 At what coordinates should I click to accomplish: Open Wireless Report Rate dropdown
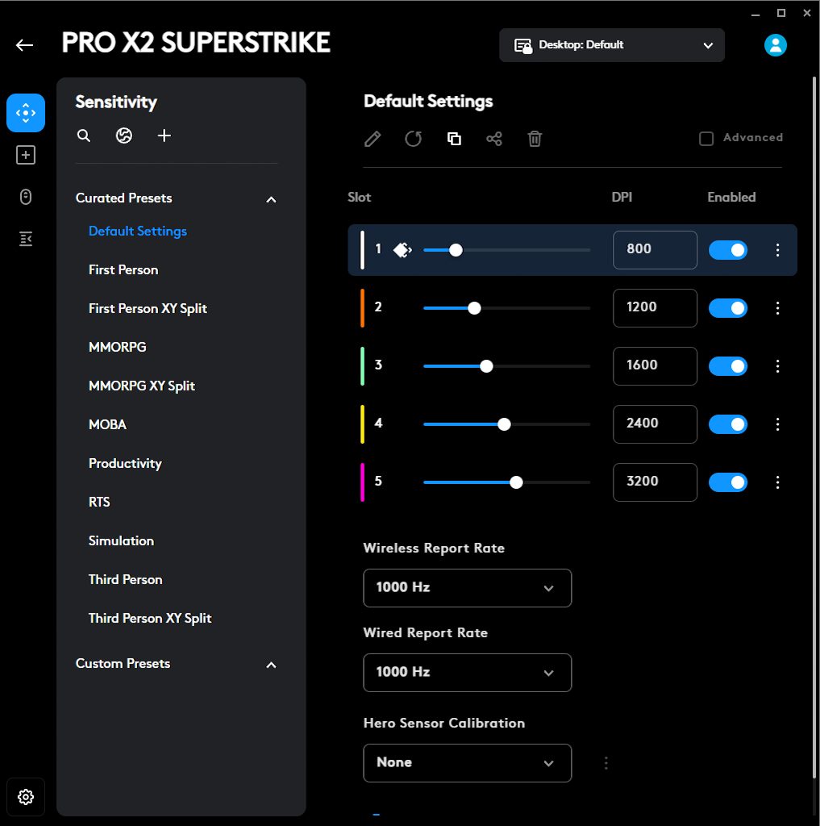[467, 588]
